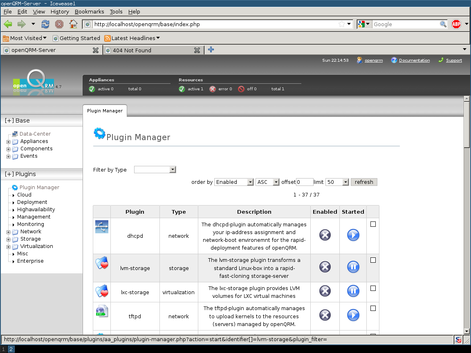Bookmark this page with the star
Image resolution: width=471 pixels, height=353 pixels.
[x=341, y=24]
